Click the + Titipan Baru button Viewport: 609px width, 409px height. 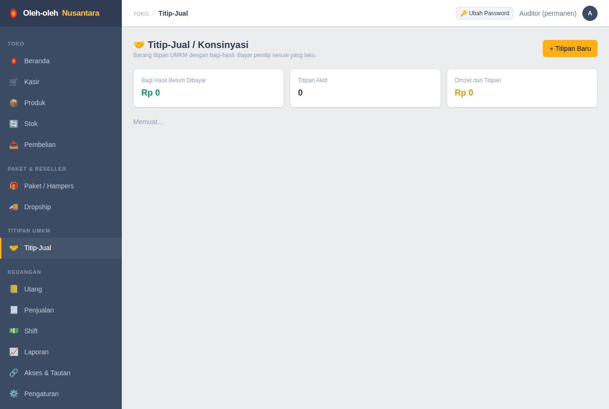point(570,49)
